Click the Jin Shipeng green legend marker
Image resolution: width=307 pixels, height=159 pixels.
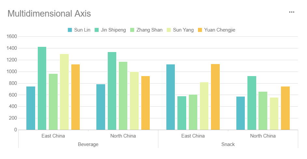[x=97, y=30]
